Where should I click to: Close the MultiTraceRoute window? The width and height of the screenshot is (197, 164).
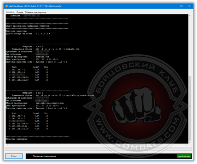pyautogui.click(x=190, y=6)
